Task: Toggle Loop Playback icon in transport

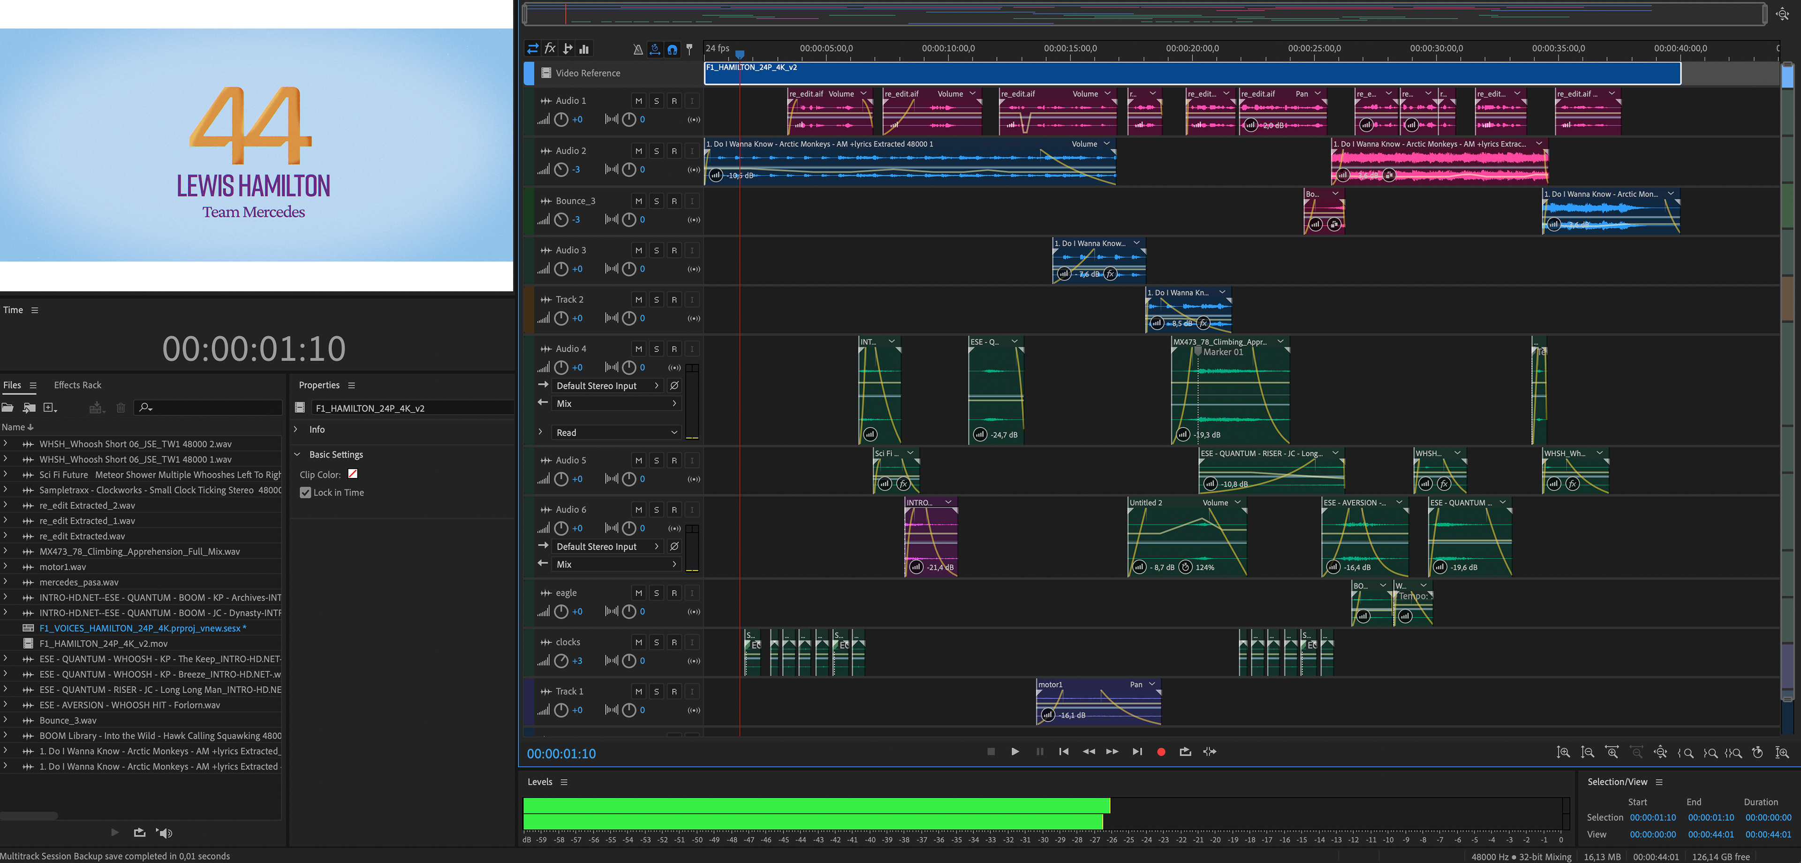Action: tap(1185, 751)
